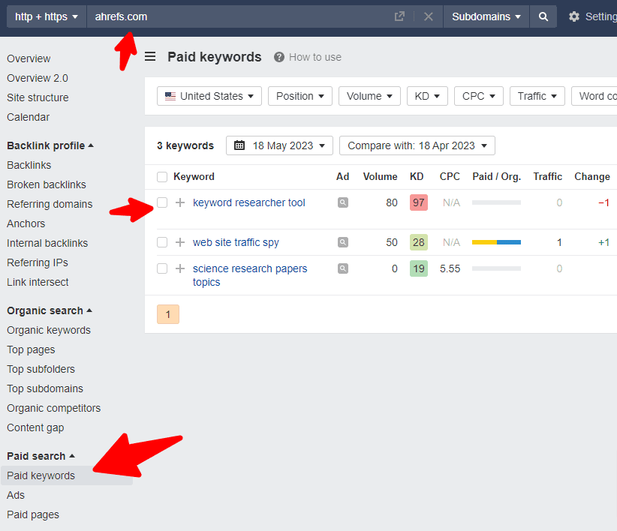Check the web site traffic spy row
The width and height of the screenshot is (617, 531).
[x=162, y=242]
